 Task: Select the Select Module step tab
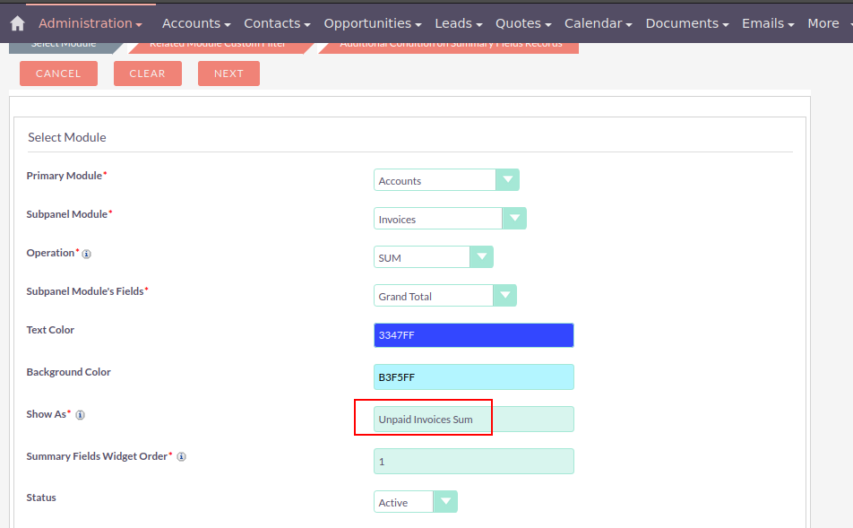point(64,48)
